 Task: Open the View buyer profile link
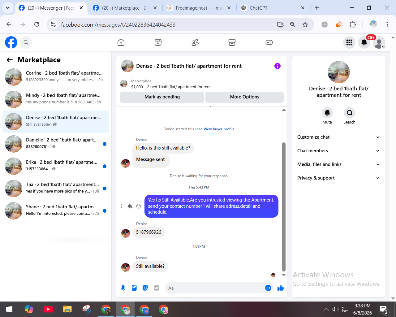click(219, 129)
